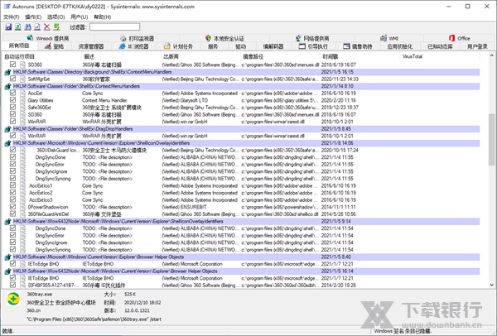
Task: Open the 服务 tab
Action: (x=213, y=46)
